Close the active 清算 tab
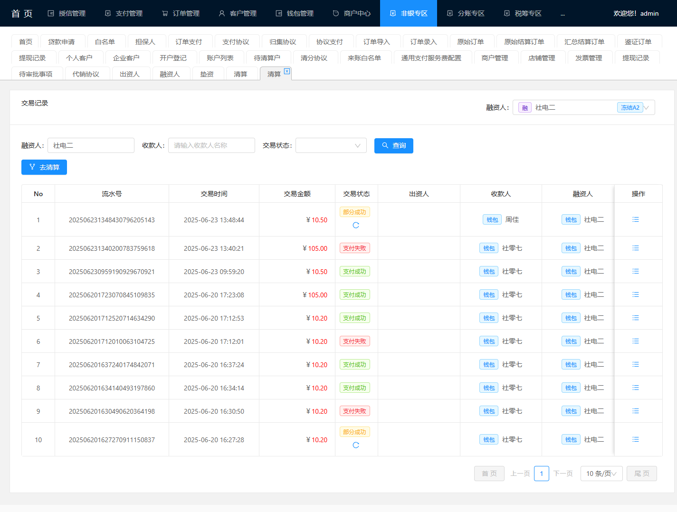The image size is (677, 512). click(287, 71)
